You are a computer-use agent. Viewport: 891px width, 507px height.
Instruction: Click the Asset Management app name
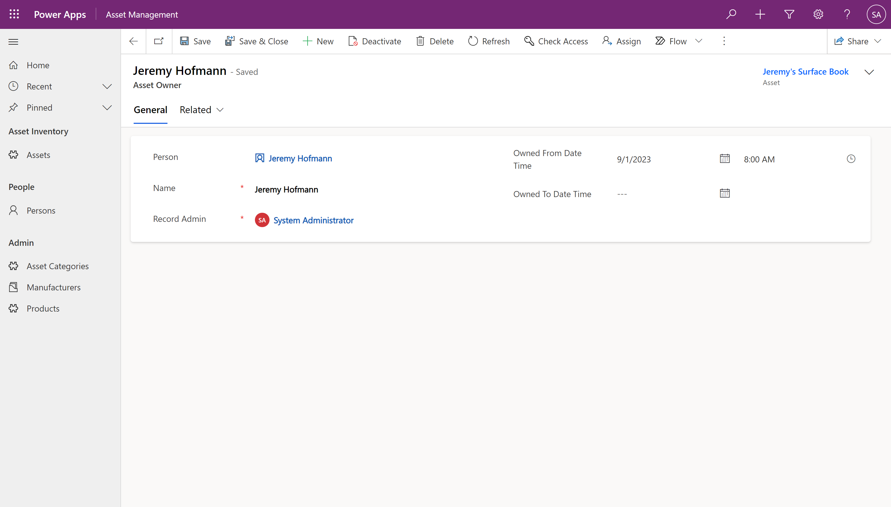pos(142,15)
